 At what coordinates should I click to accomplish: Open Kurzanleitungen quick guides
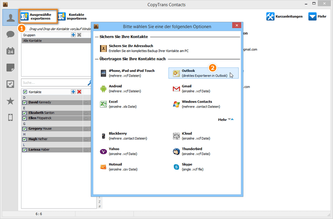coord(284,16)
